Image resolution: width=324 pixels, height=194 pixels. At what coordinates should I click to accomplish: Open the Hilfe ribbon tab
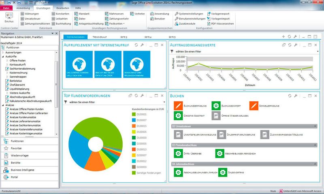tap(78, 8)
